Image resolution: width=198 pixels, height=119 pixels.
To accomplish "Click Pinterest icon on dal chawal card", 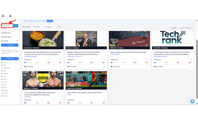I will click(x=48, y=62).
